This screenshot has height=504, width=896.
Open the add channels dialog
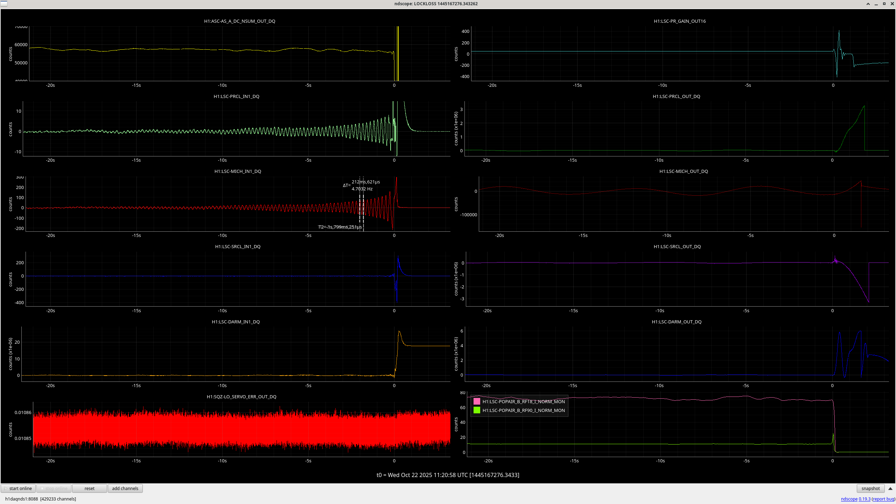[x=125, y=488]
